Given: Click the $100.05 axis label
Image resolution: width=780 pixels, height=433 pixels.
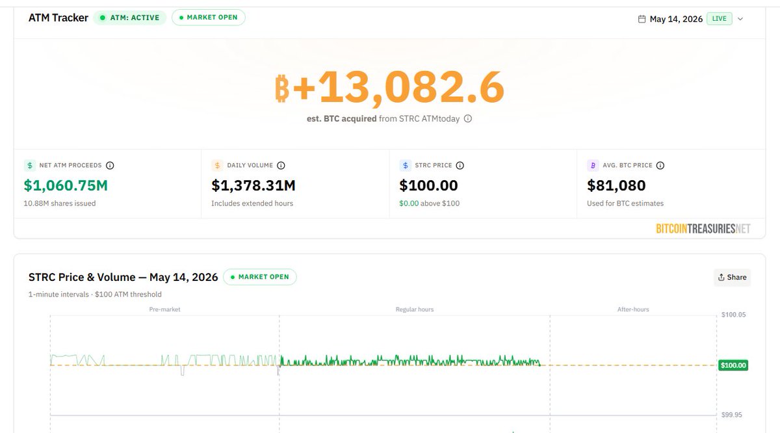Looking at the screenshot, I should (x=733, y=315).
